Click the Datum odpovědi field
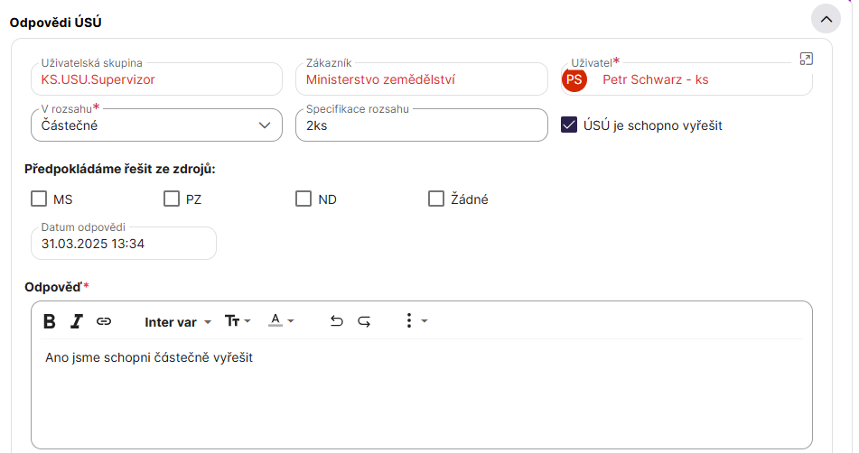The width and height of the screenshot is (859, 453). click(124, 244)
